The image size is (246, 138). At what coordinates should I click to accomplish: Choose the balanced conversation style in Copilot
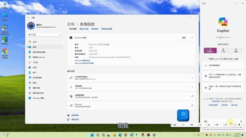point(223,51)
